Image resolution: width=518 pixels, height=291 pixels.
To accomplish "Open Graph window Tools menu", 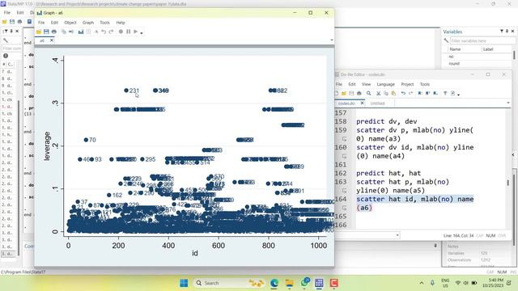I will click(104, 23).
